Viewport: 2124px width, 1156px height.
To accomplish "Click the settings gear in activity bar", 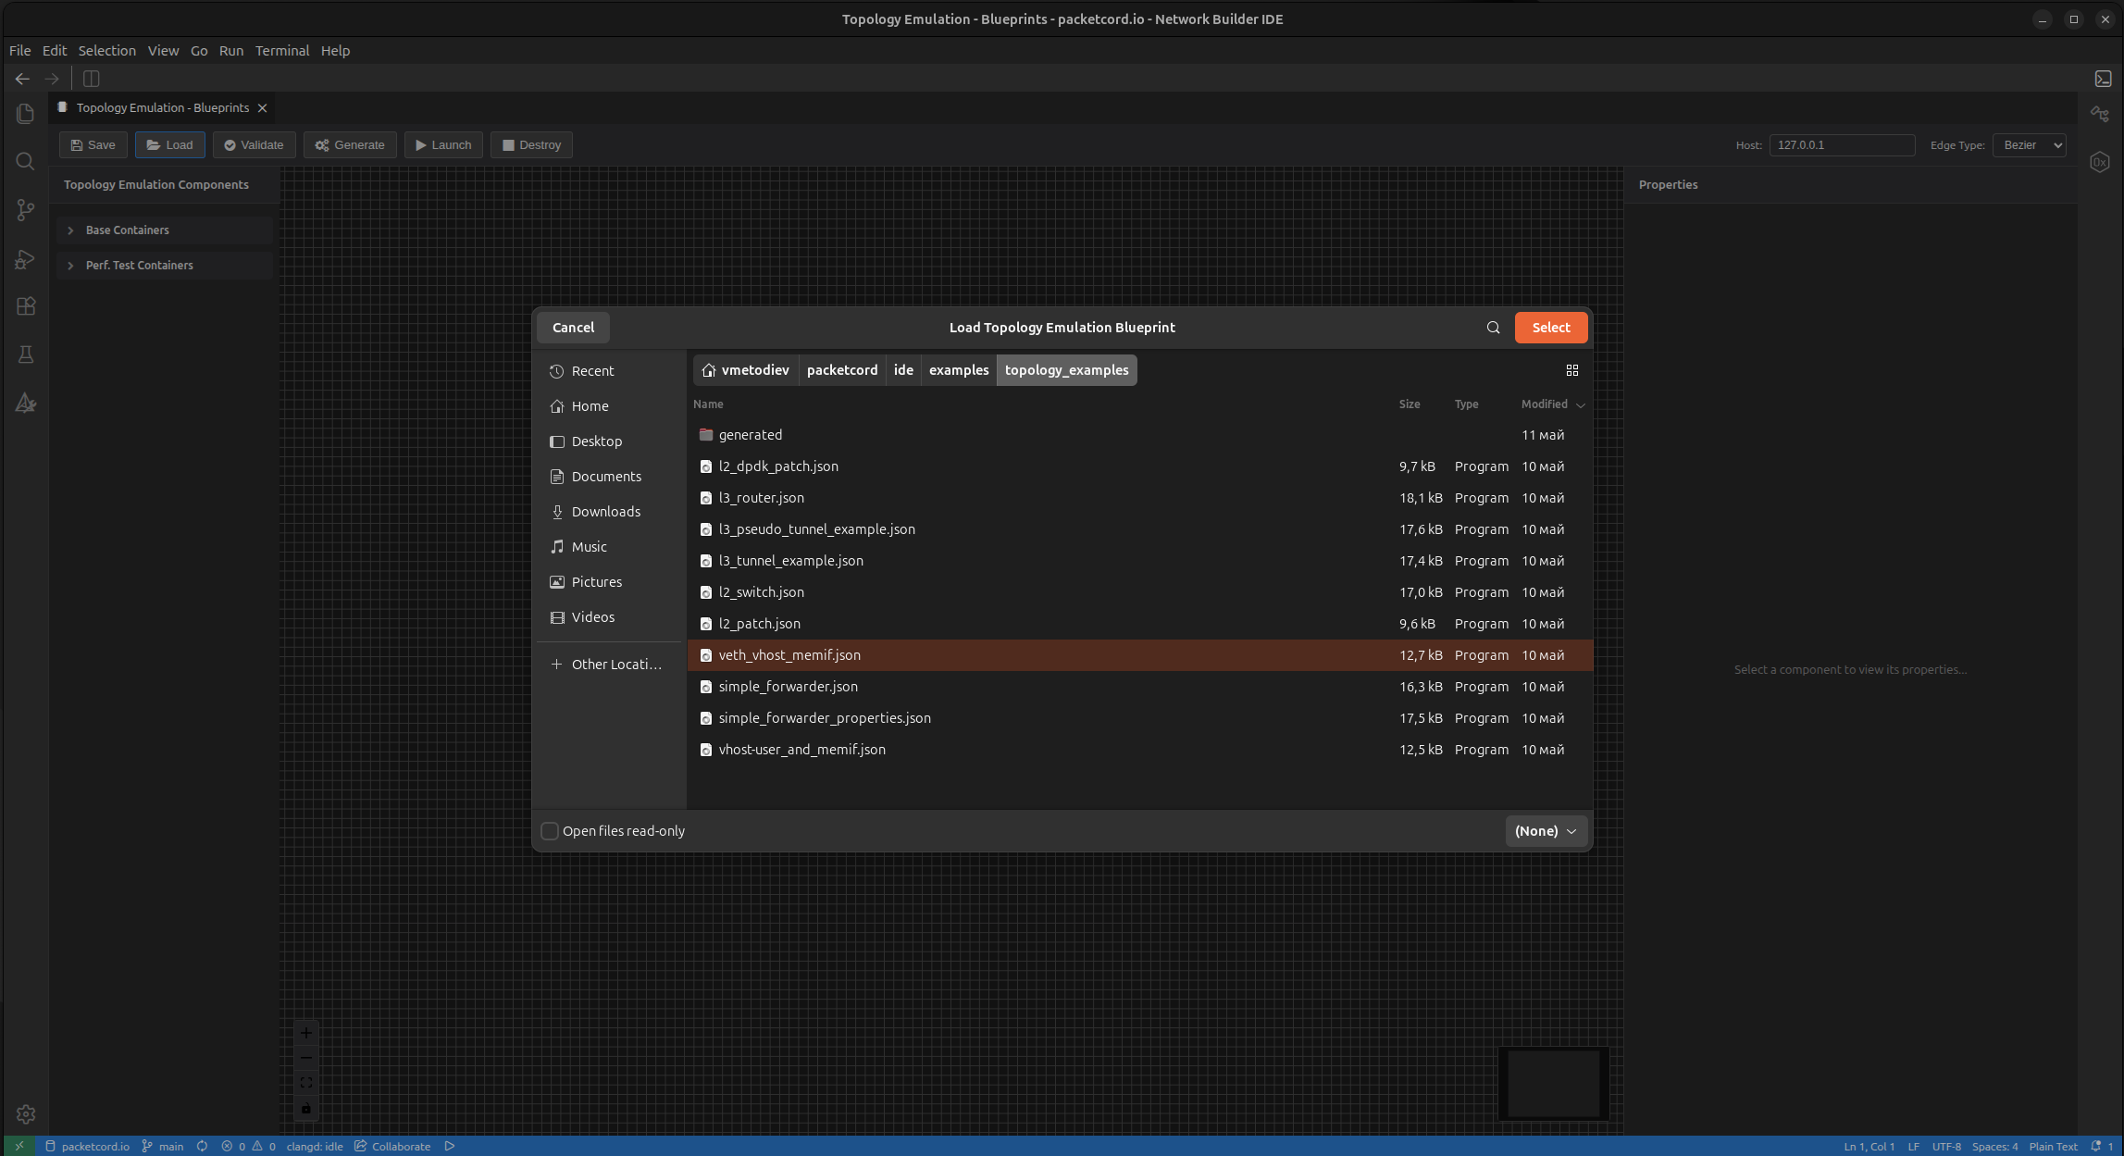I will [x=26, y=1114].
